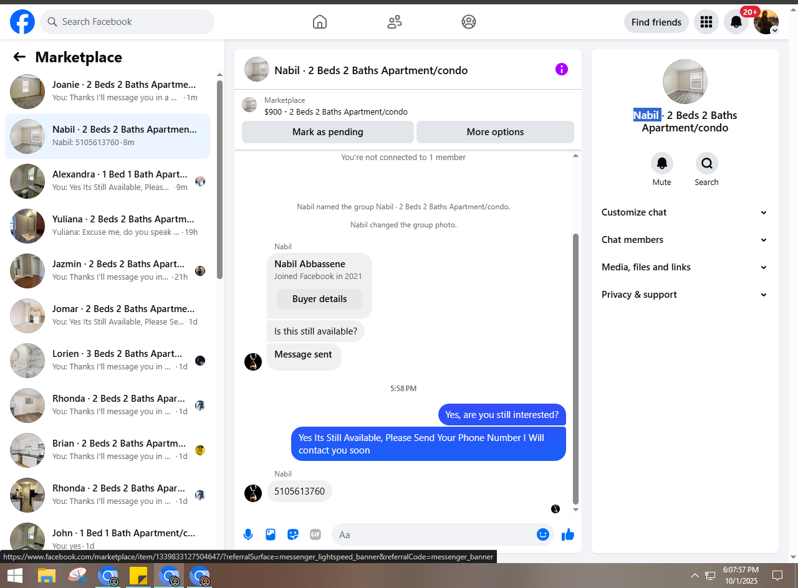Open the sticker picker icon
Viewport: 798px width, 588px height.
click(293, 534)
